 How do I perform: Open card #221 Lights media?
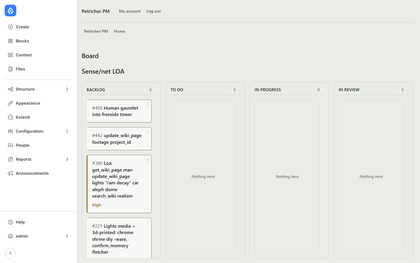point(119,238)
